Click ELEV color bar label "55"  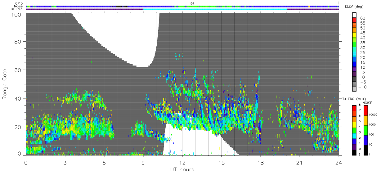(362, 23)
